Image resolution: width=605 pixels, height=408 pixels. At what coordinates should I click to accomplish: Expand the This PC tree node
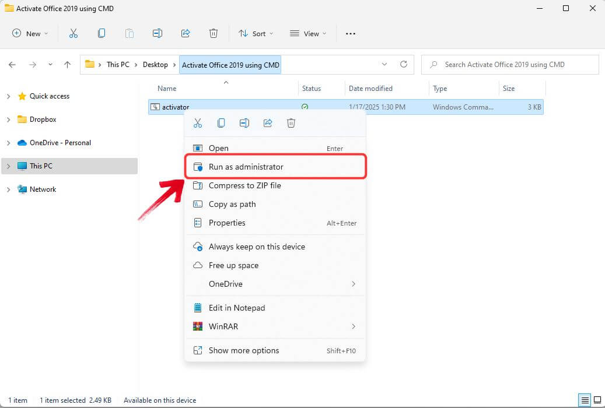coord(9,166)
